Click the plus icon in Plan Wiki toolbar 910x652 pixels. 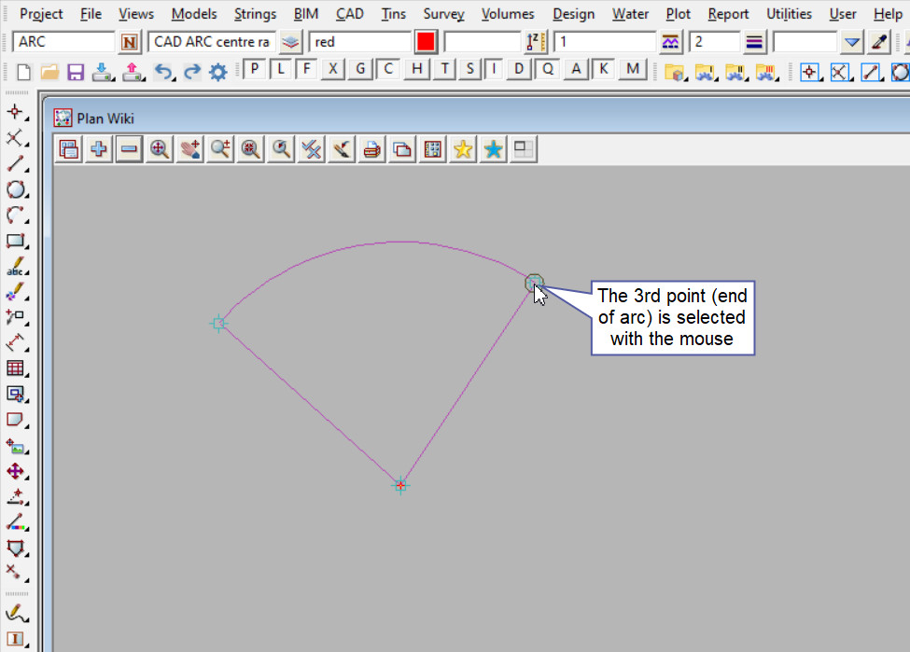point(98,149)
